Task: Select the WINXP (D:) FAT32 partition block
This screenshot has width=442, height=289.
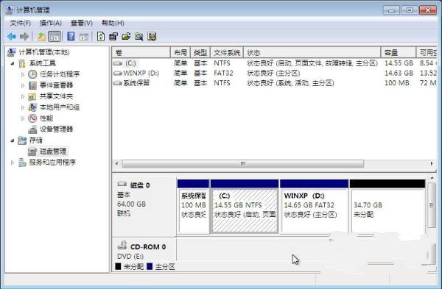Action: (314, 207)
